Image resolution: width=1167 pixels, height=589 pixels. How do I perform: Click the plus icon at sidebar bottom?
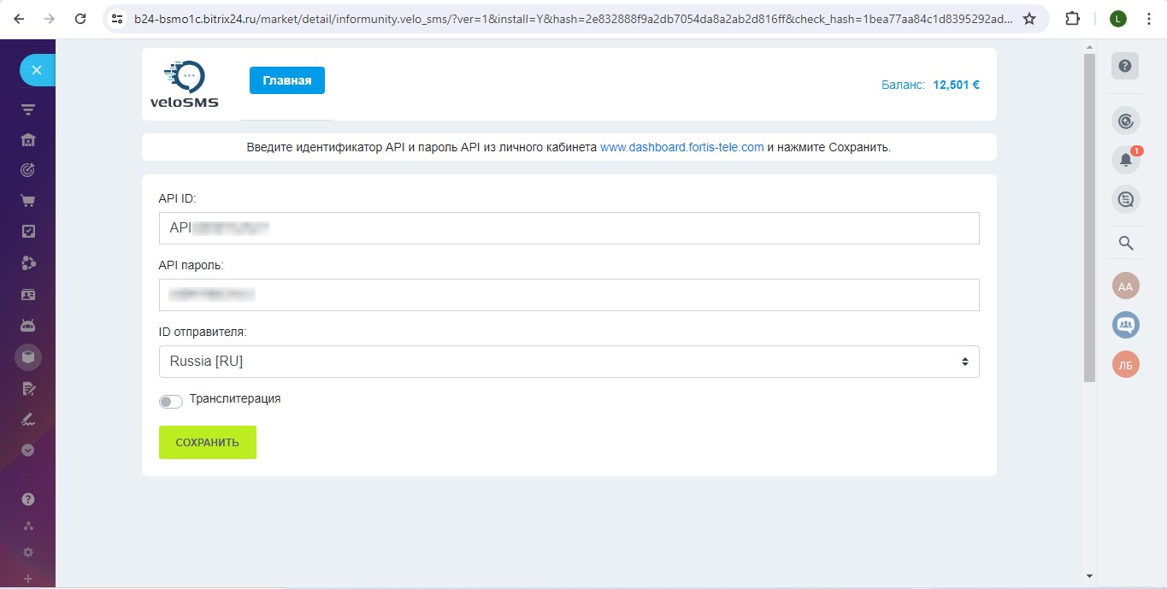[x=28, y=579]
